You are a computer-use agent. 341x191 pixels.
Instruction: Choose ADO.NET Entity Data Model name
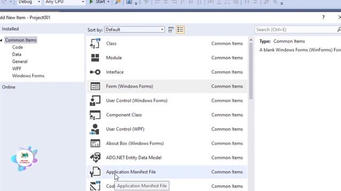pos(134,158)
